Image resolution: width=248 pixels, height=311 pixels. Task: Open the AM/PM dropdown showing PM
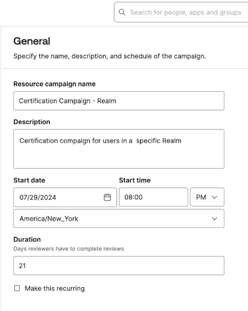pos(207,197)
